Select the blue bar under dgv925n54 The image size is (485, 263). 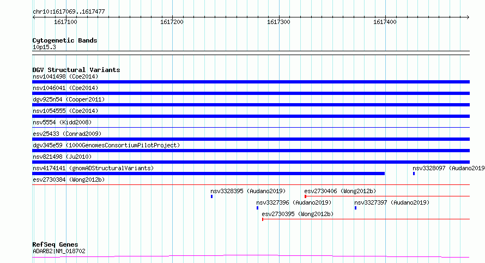(x=251, y=105)
